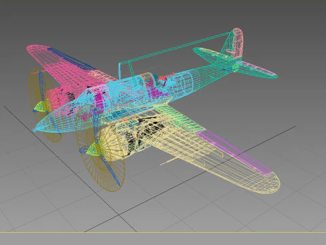Select the pink rudder on the tail fin
This screenshot has width=326, height=245.
coord(238,44)
